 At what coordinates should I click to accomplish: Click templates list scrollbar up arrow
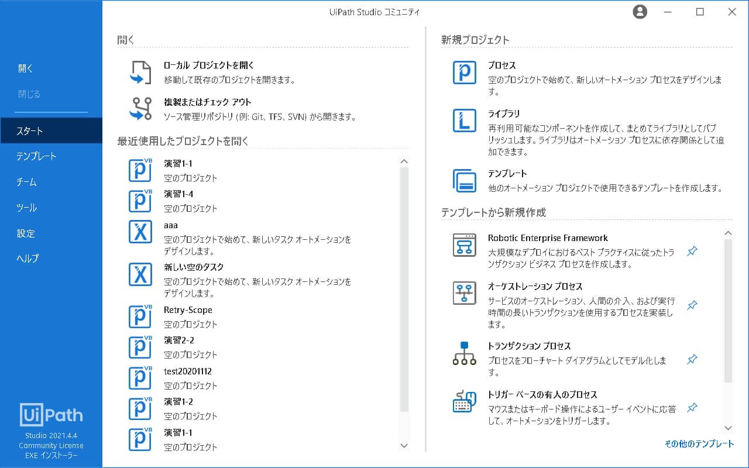coord(728,233)
